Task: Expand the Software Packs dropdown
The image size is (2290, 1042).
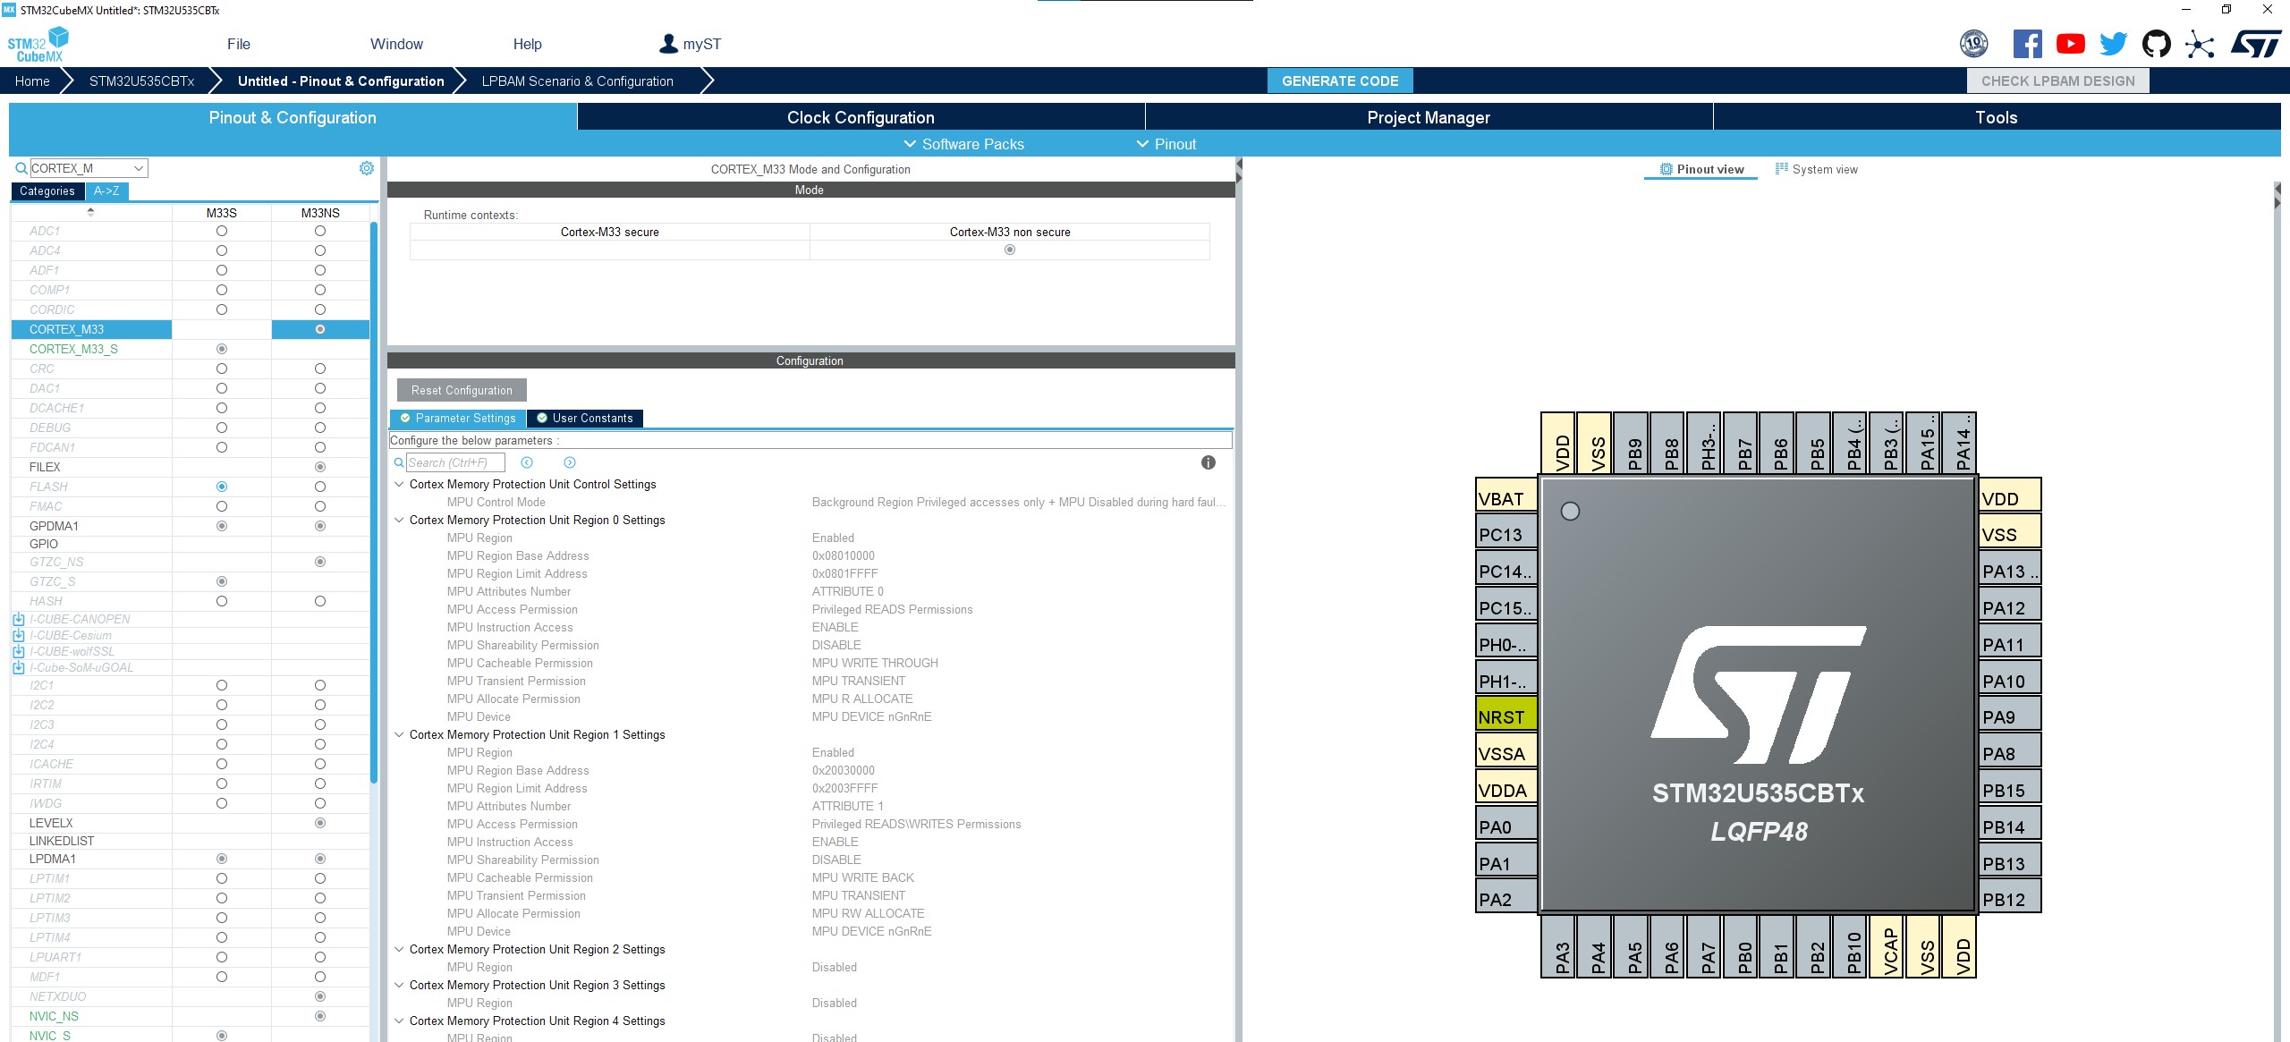Action: coord(963,144)
